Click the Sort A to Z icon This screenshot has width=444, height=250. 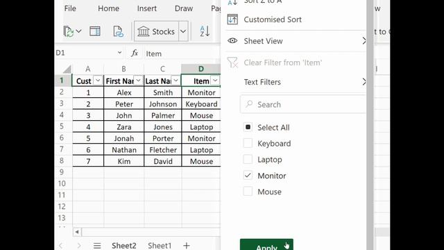click(x=205, y=31)
